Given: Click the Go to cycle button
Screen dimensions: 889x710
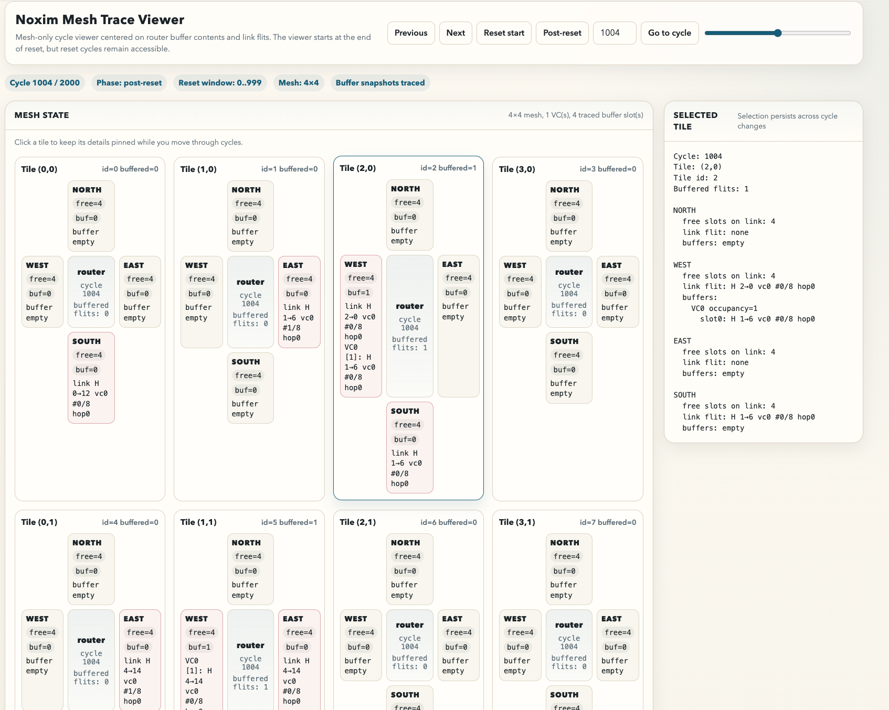Looking at the screenshot, I should [x=670, y=33].
